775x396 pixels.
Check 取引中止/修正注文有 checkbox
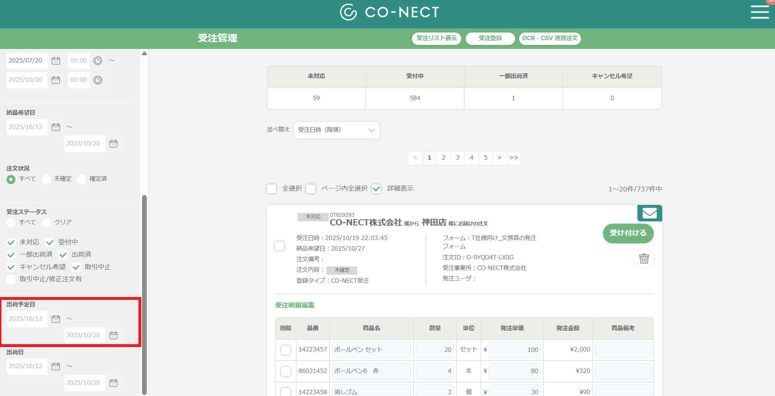coord(11,279)
